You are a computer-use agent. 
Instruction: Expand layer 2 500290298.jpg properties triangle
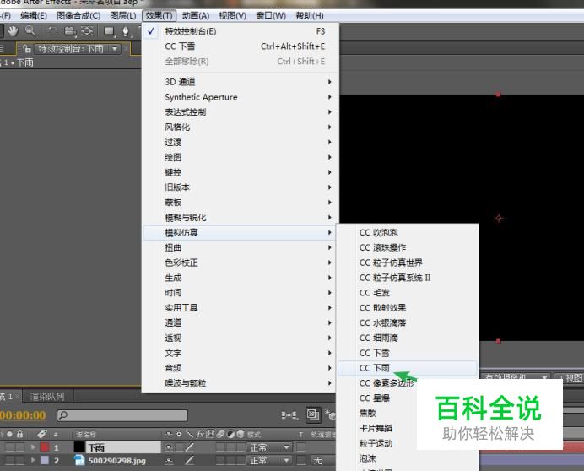tap(33, 461)
